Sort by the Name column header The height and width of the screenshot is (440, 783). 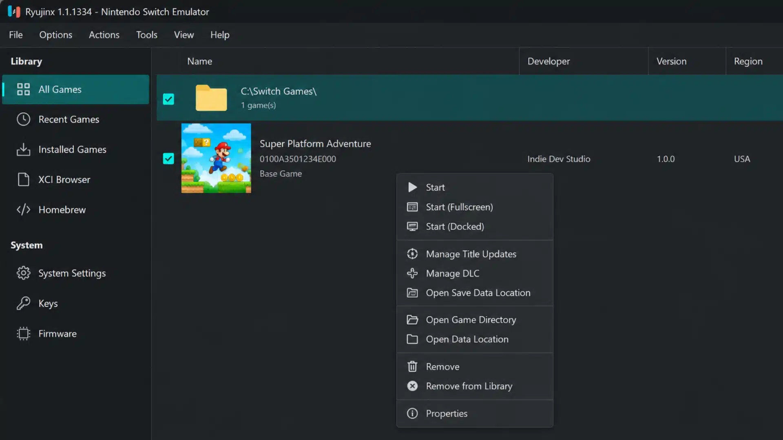(x=199, y=61)
